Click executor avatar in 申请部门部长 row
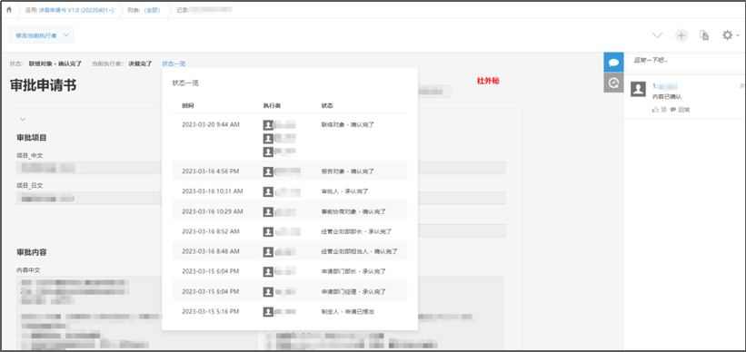Screen dimensions: 746x352 pos(268,271)
